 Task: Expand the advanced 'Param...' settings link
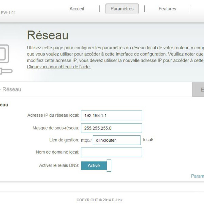coord(198,176)
